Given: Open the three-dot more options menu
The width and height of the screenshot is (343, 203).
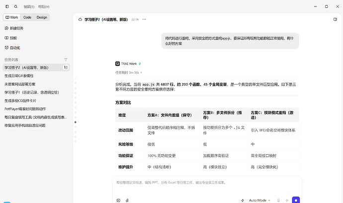Looking at the screenshot, I should coord(144,19).
